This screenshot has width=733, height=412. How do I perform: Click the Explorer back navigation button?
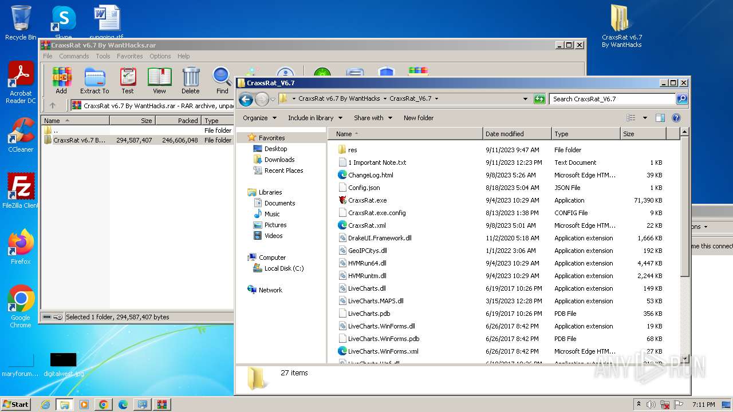click(x=246, y=99)
